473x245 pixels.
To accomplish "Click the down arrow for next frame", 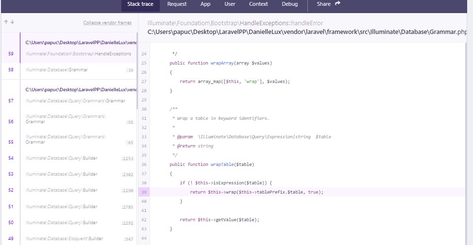I will tap(12, 22).
